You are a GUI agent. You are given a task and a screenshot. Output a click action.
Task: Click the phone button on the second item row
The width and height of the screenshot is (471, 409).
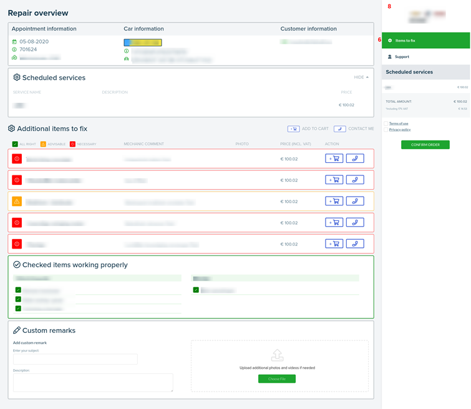(x=355, y=180)
